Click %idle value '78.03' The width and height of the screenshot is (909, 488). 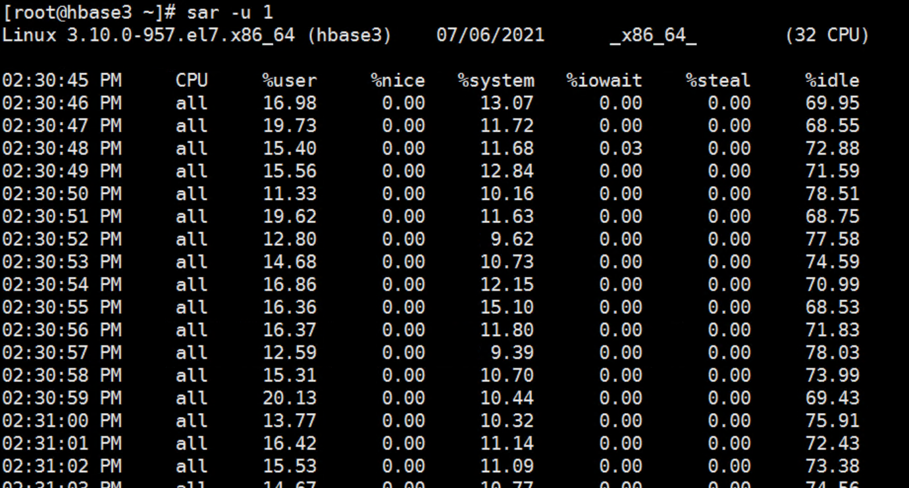[833, 353]
